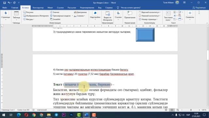Switch to the Главная ribbon tab
The height and width of the screenshot is (118, 209).
[x=15, y=8]
